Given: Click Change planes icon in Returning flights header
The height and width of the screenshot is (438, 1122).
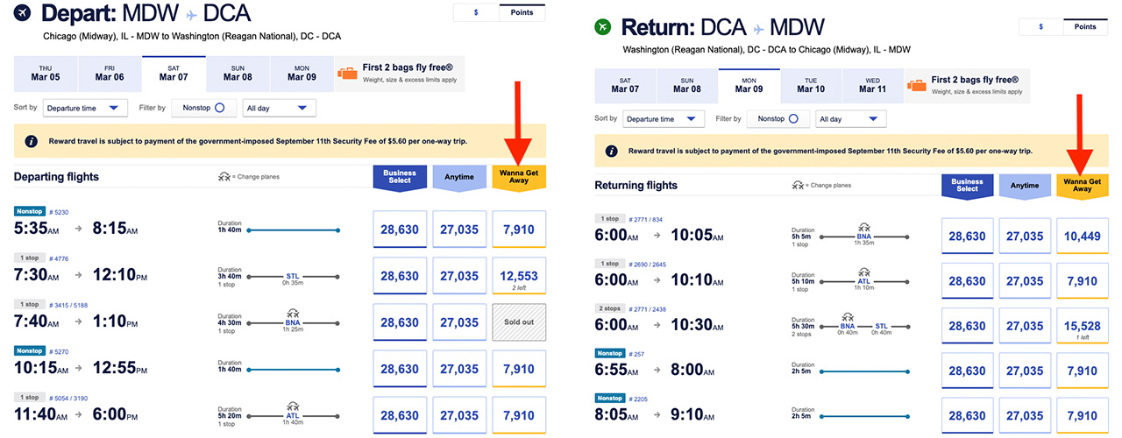Looking at the screenshot, I should coord(797,186).
